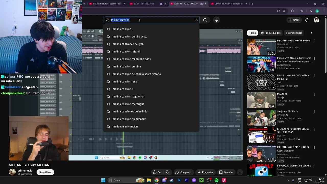This screenshot has height=184, width=327.
Task: Choose suggestion 'melina cancion letra'
Action: tap(151, 82)
